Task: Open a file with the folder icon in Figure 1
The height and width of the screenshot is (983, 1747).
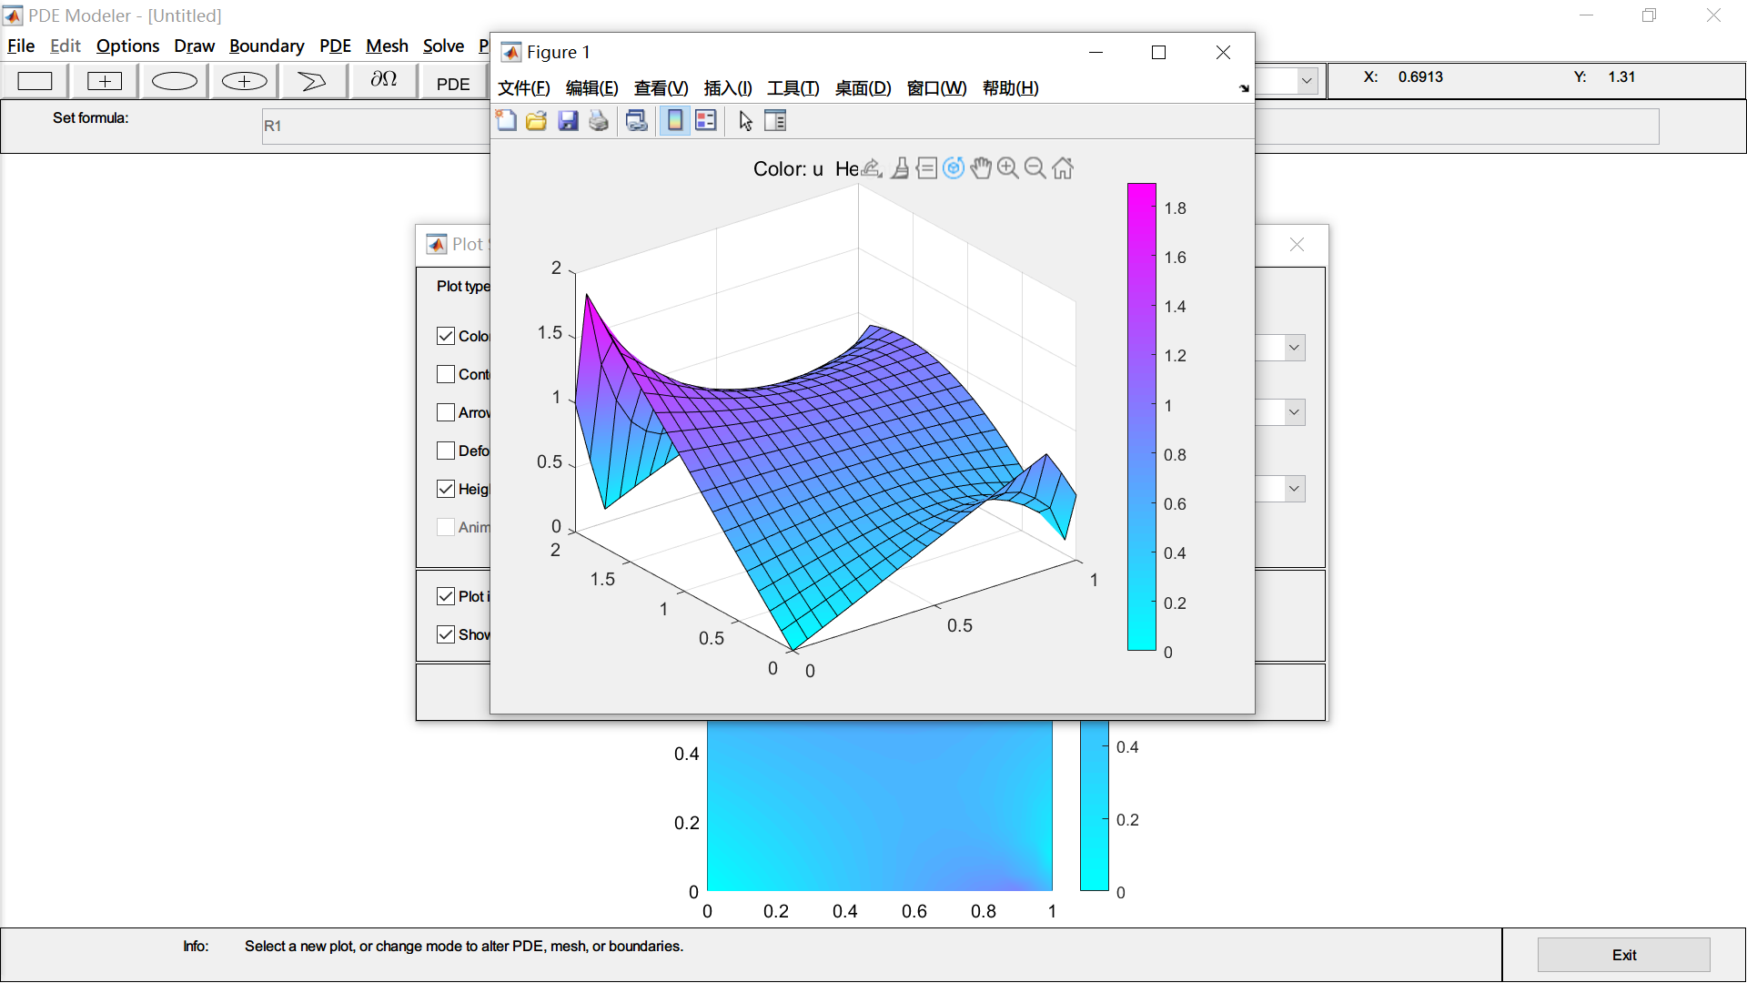Action: coord(536,120)
